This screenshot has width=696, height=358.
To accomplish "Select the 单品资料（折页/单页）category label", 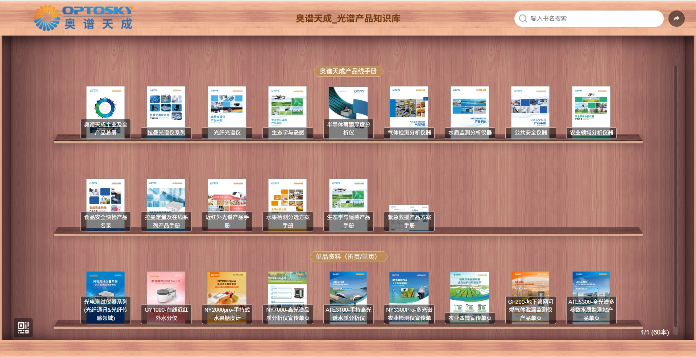I will pyautogui.click(x=348, y=257).
